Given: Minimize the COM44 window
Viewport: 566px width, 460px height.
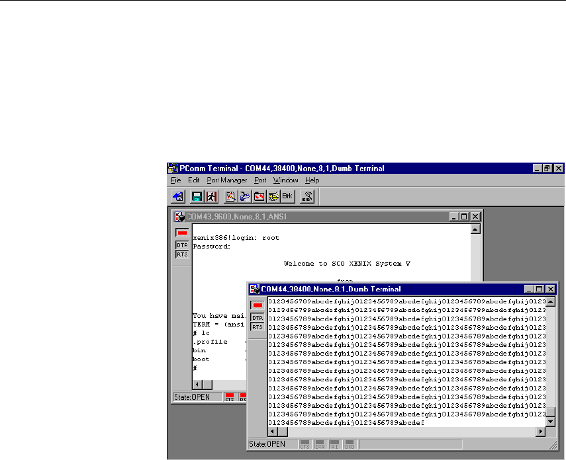Looking at the screenshot, I should [529, 289].
